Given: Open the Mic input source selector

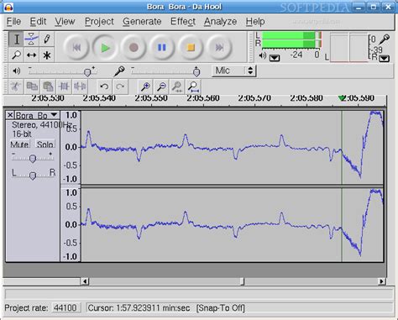Looking at the screenshot, I should pos(233,71).
